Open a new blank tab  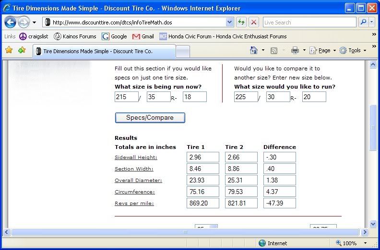pos(183,52)
